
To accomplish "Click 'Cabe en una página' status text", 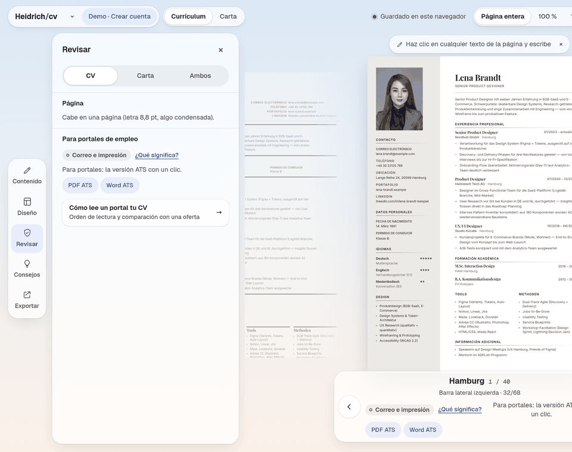I will click(x=138, y=117).
